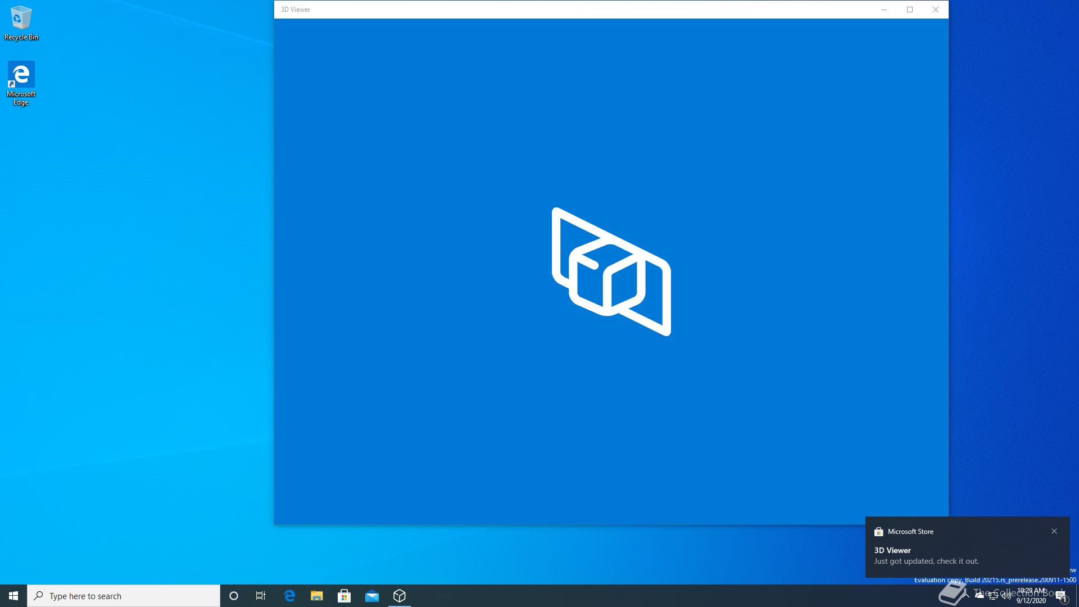The image size is (1079, 607).
Task: Open the Windows Start menu
Action: click(13, 596)
